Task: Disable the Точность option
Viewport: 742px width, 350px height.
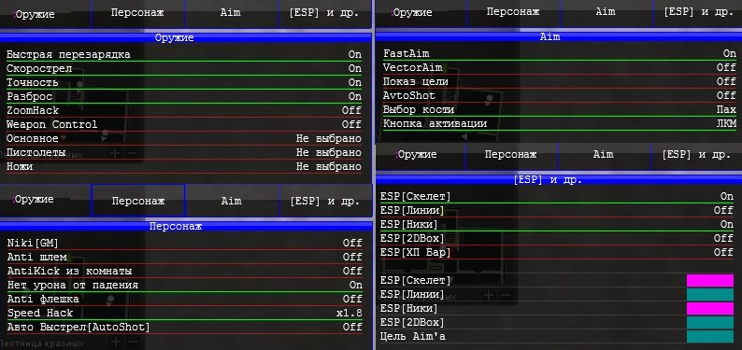Action: (183, 83)
